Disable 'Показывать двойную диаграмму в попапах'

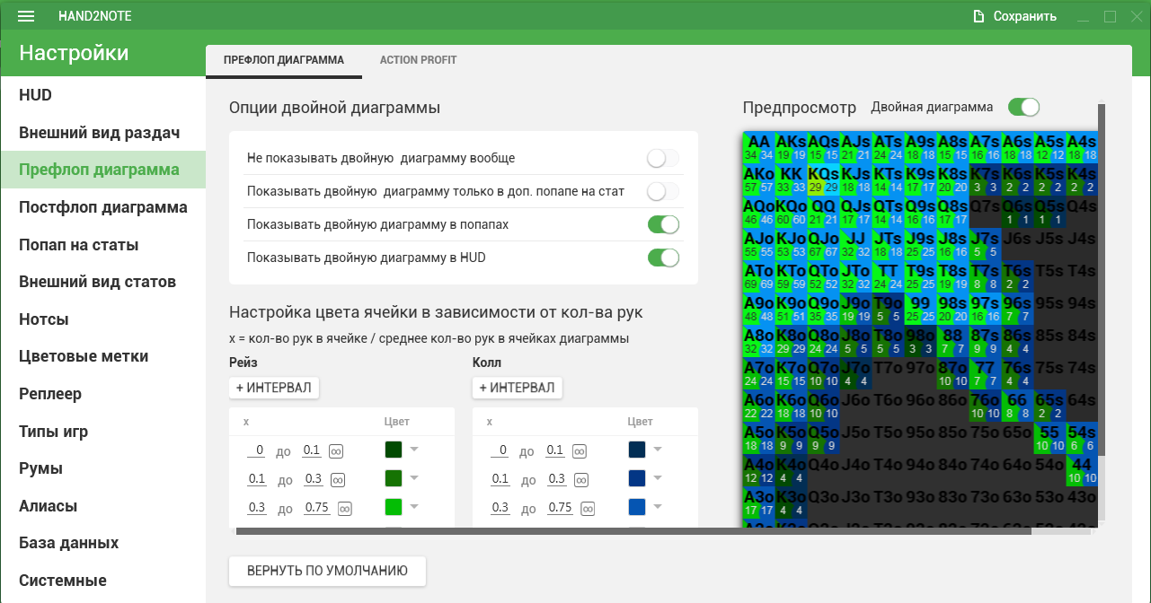click(663, 224)
